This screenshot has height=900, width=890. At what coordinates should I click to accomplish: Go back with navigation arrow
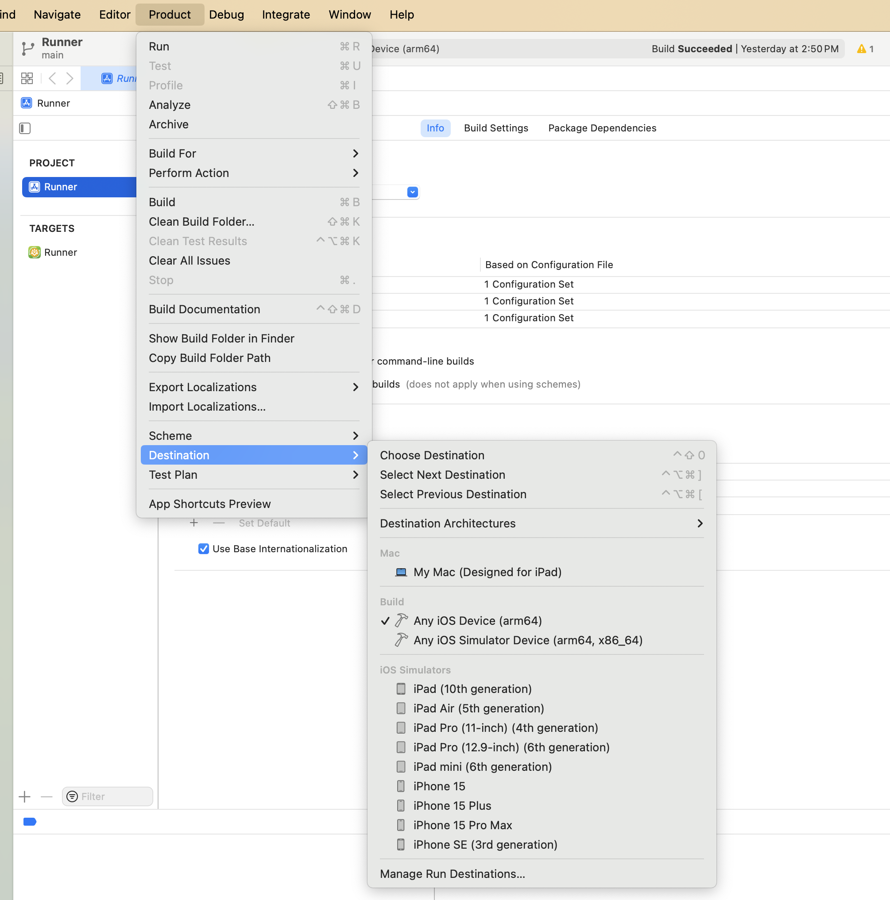click(x=53, y=78)
